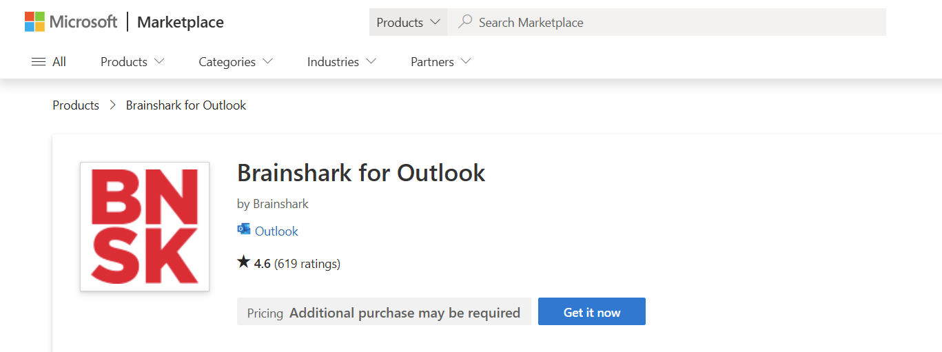Expand the Partners navigation menu
The height and width of the screenshot is (352, 942).
coord(441,62)
